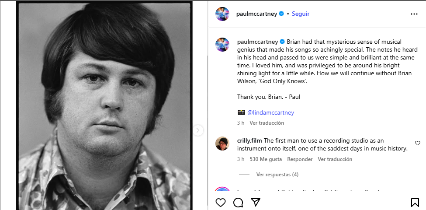Expand Ver respuestas (4) replies
Viewport: 426px width, 210px height.
tap(277, 175)
